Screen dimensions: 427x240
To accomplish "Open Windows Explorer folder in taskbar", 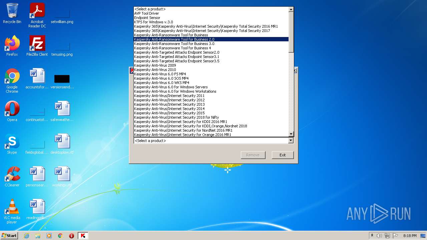I will tap(38, 236).
